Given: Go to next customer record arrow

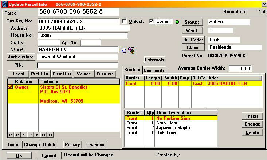Looking at the screenshot, I should pos(37,135).
